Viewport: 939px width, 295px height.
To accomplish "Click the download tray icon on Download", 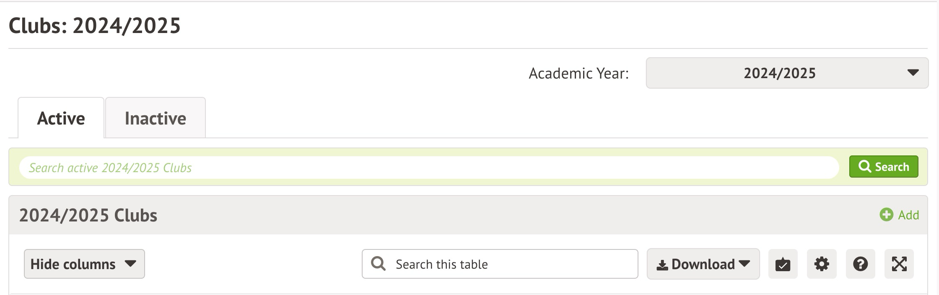I will pyautogui.click(x=662, y=265).
